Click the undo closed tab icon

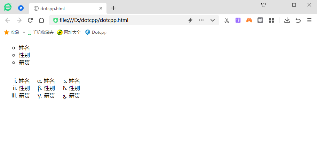click(x=298, y=20)
